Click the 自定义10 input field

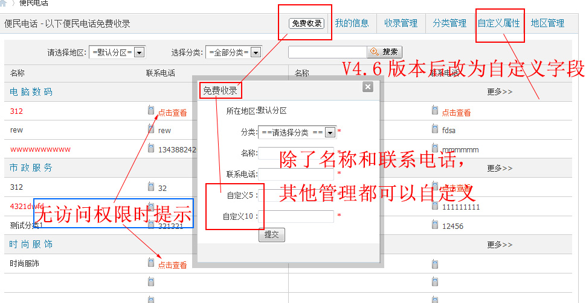(296, 216)
